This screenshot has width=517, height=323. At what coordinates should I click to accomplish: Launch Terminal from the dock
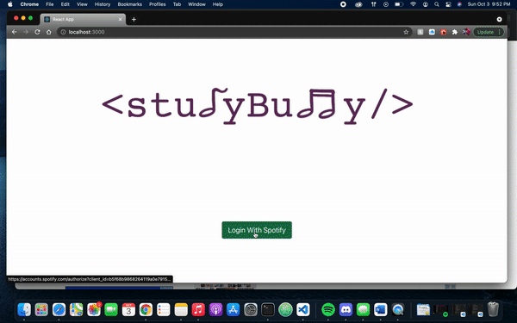[x=268, y=309]
